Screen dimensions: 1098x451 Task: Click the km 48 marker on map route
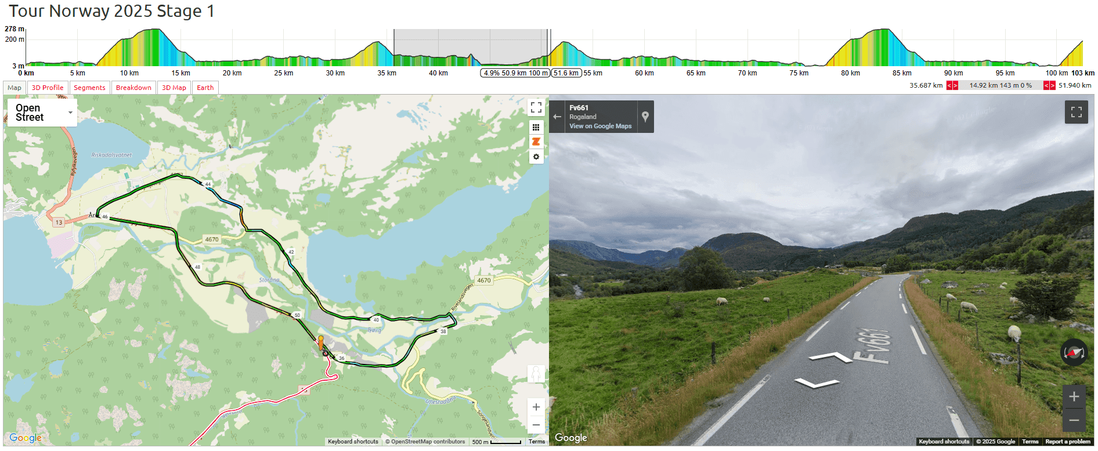pyautogui.click(x=197, y=267)
